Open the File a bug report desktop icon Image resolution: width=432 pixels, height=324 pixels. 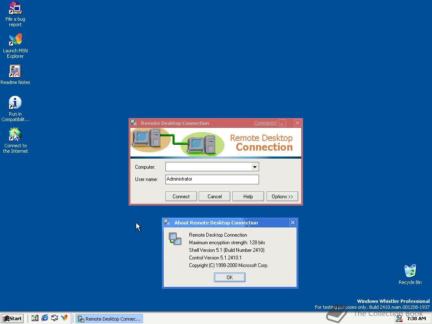click(15, 14)
